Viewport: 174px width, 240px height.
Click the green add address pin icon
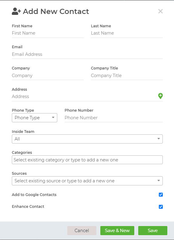pyautogui.click(x=160, y=96)
